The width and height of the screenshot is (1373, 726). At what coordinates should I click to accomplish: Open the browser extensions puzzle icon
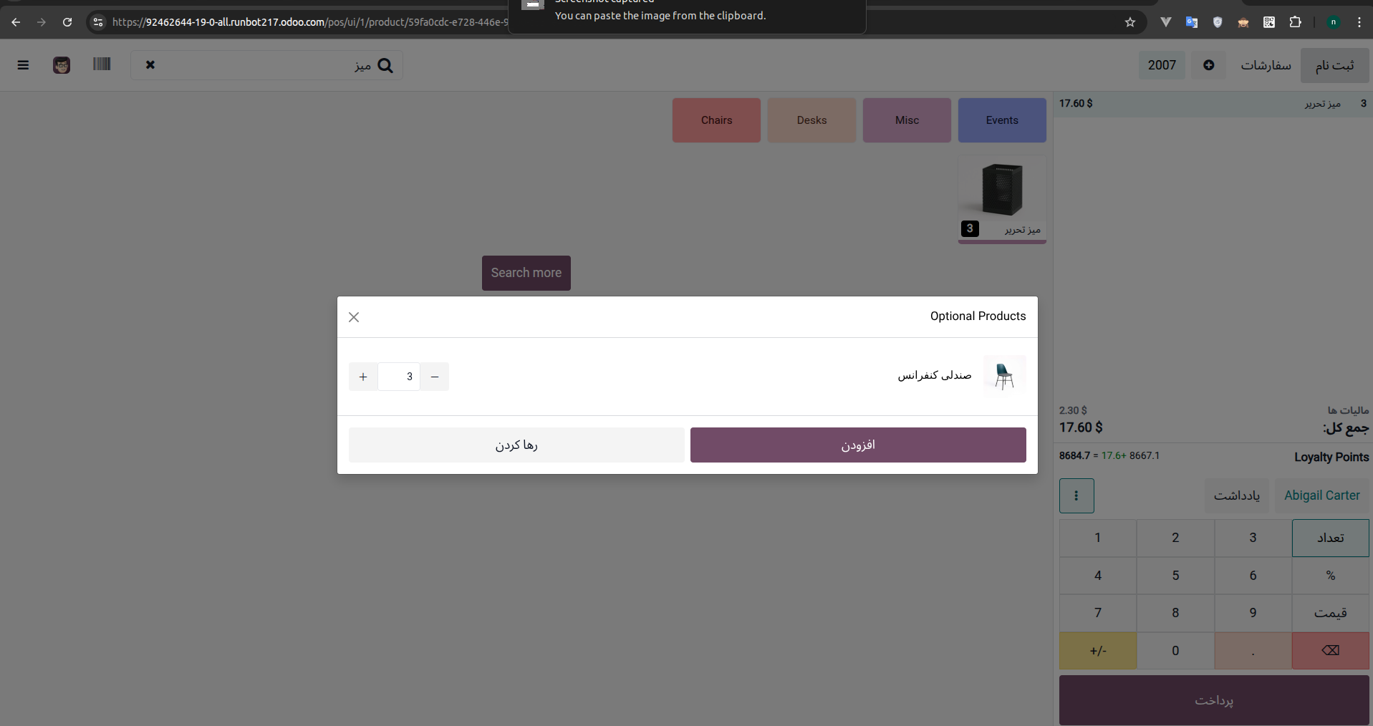[1295, 22]
